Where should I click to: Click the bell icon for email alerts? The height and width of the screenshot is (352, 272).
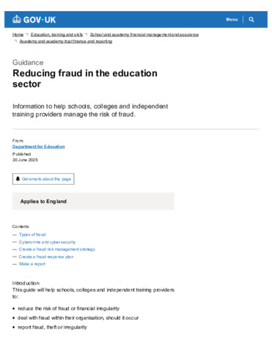tap(18, 179)
